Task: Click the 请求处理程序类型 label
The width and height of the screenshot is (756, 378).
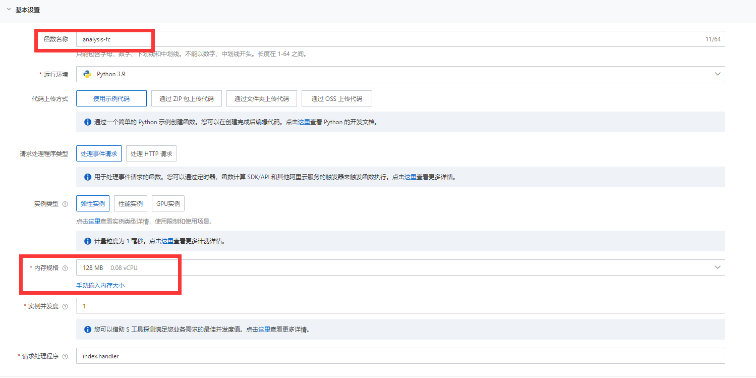Action: tap(43, 154)
